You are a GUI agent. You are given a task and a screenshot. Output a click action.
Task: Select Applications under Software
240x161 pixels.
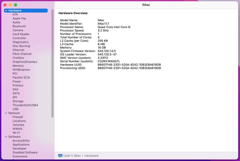pos(21,144)
